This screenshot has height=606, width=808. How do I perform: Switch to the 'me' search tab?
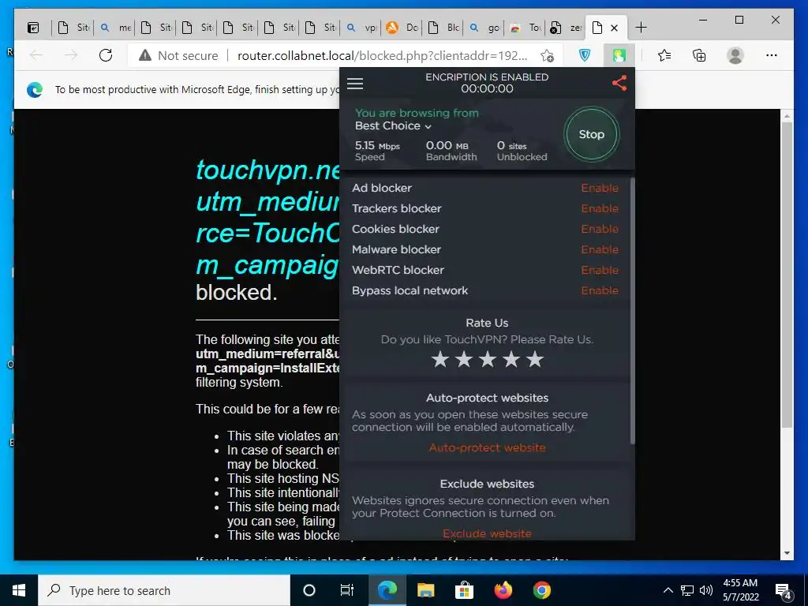[115, 28]
